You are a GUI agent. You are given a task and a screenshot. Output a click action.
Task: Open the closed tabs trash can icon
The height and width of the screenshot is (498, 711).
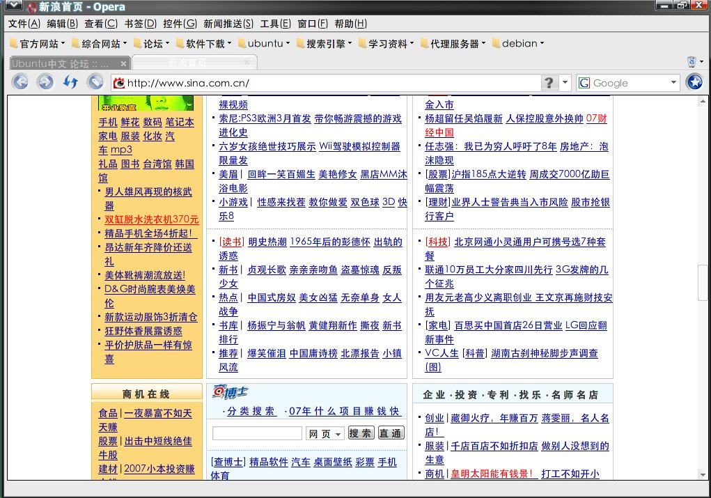tap(692, 61)
